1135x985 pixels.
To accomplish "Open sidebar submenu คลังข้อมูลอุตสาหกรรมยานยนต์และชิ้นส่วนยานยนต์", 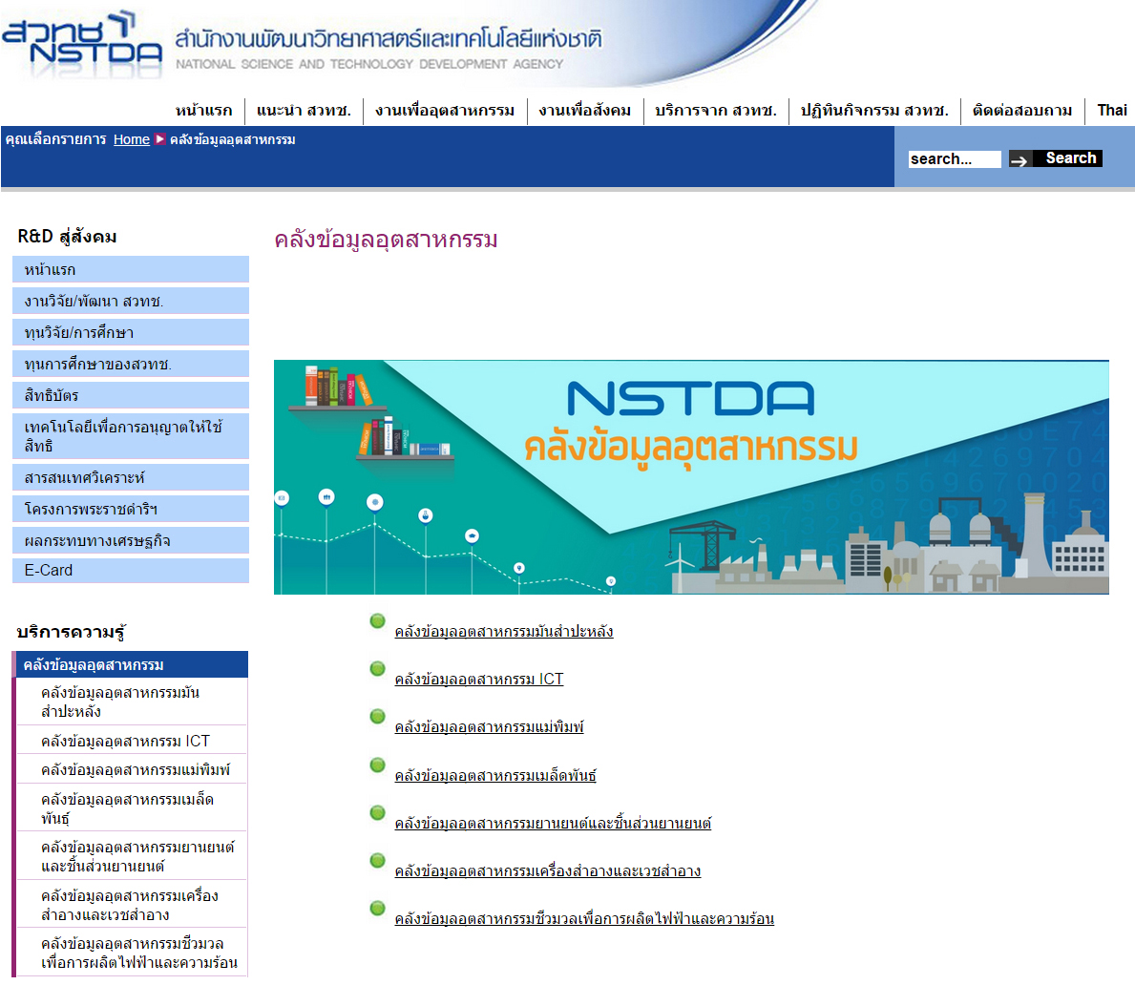I will coord(133,856).
